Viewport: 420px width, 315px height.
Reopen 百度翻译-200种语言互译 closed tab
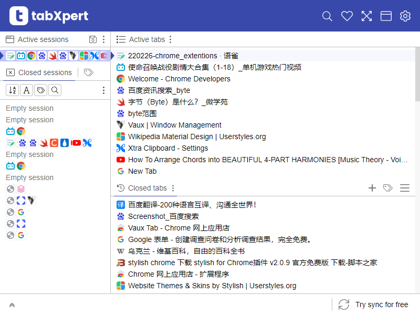point(263,205)
